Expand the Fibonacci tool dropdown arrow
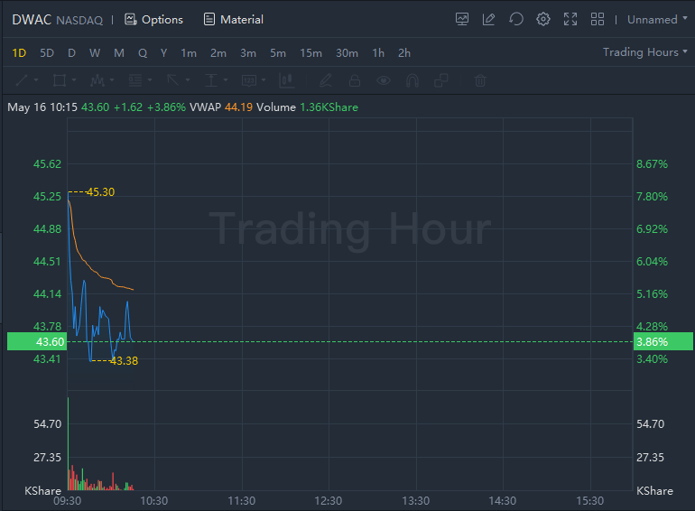 (x=150, y=80)
